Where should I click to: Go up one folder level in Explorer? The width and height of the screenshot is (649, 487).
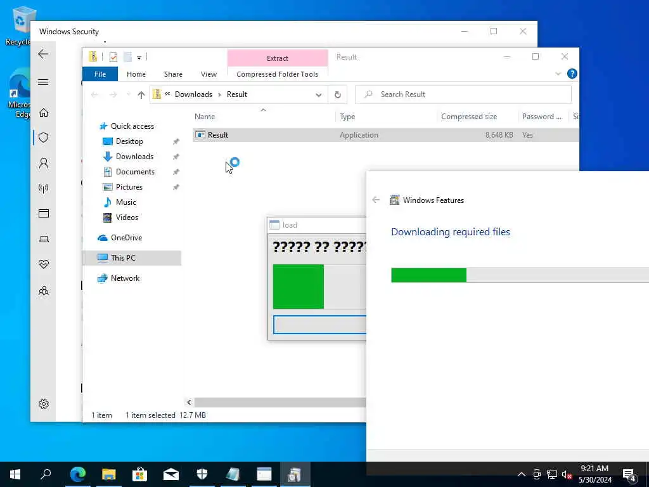pos(141,95)
